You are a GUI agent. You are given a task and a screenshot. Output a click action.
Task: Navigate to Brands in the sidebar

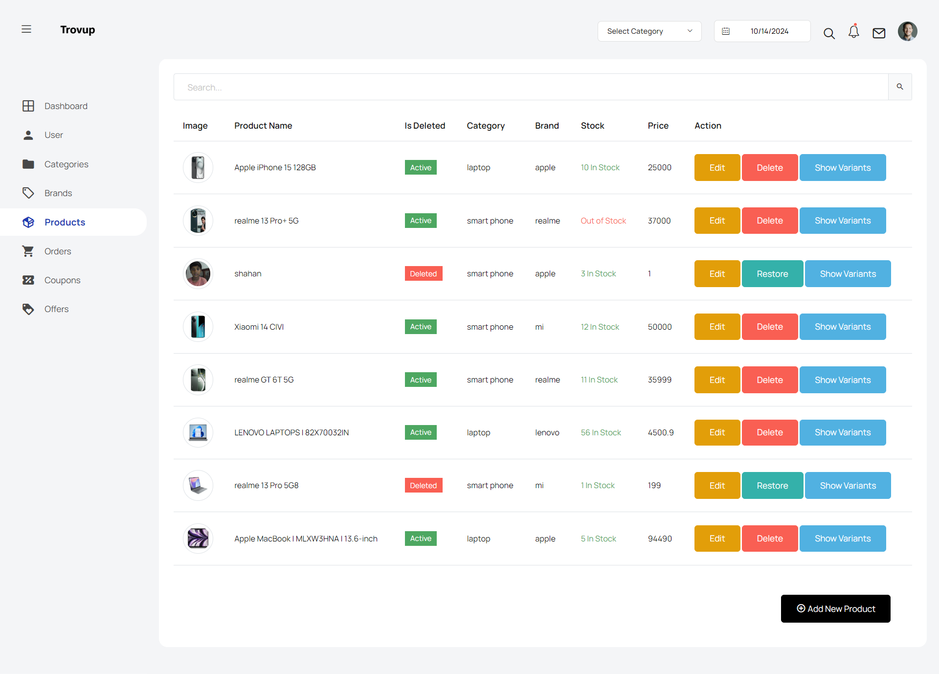58,193
